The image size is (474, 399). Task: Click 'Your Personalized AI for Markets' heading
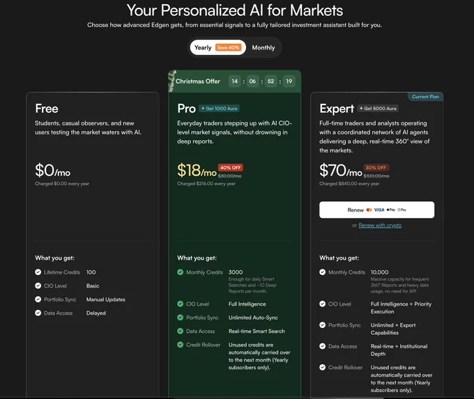(235, 10)
